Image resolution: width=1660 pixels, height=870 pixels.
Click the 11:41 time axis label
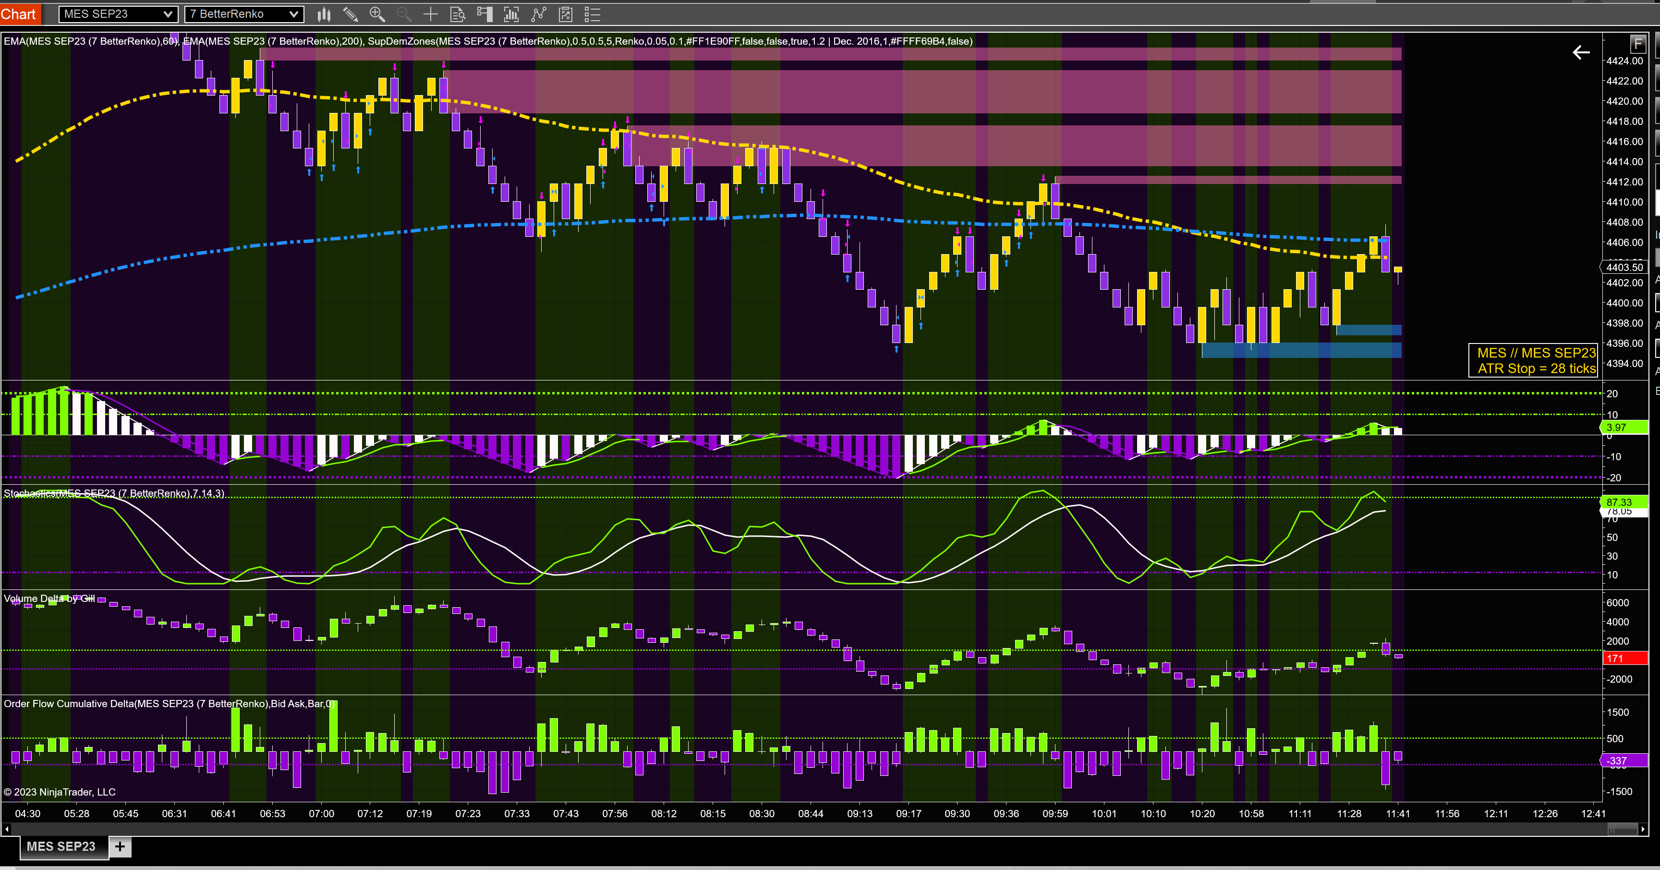click(1398, 813)
